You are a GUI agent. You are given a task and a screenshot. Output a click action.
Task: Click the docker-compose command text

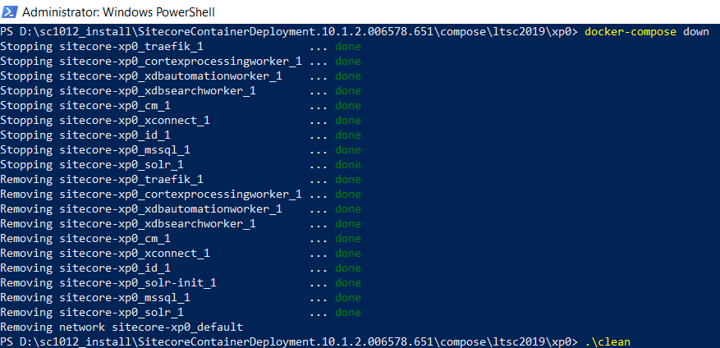(x=631, y=31)
